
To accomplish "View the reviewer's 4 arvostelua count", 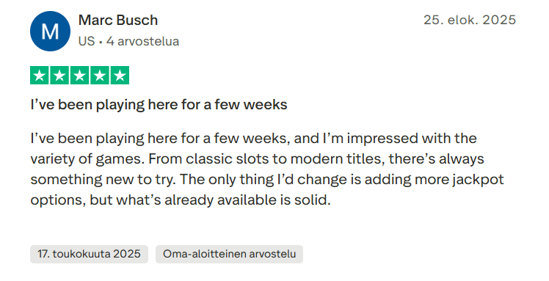I will click(143, 41).
